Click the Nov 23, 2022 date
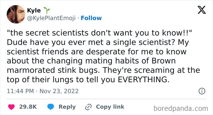 (59, 91)
